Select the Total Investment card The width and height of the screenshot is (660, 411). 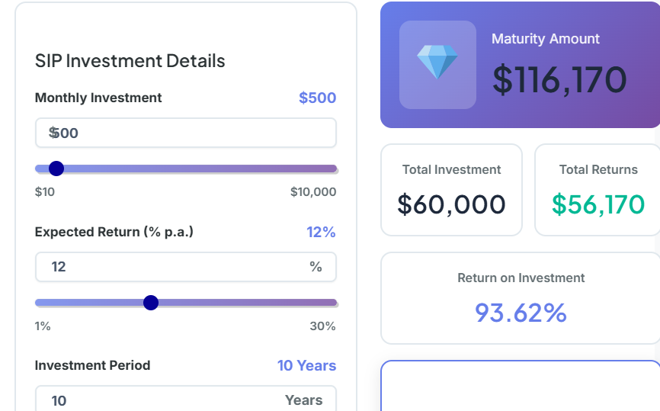[451, 190]
